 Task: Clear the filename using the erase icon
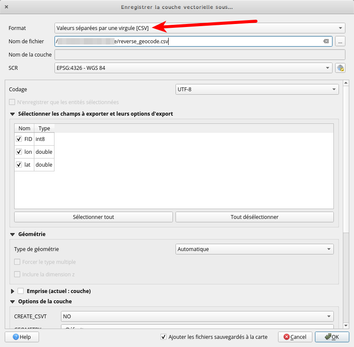[x=325, y=41]
